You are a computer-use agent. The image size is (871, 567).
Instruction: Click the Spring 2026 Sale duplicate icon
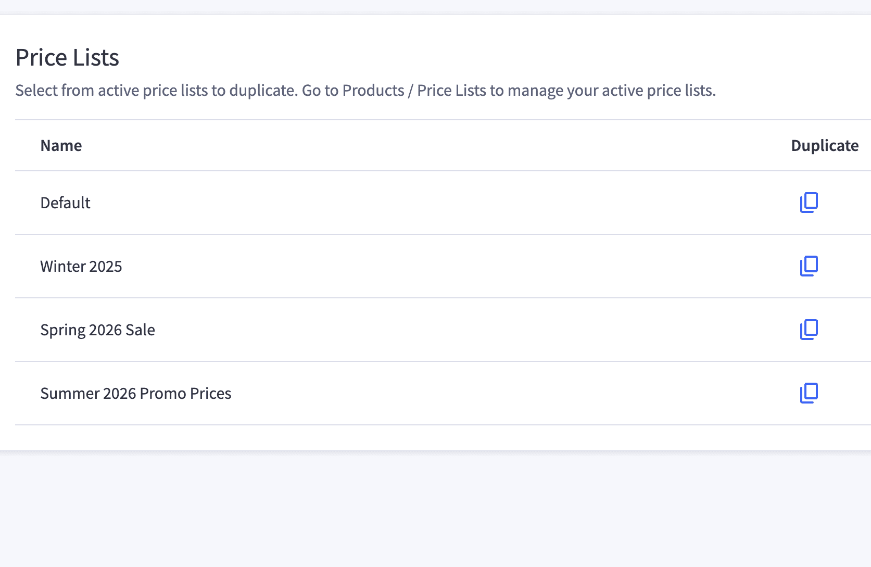tap(809, 330)
